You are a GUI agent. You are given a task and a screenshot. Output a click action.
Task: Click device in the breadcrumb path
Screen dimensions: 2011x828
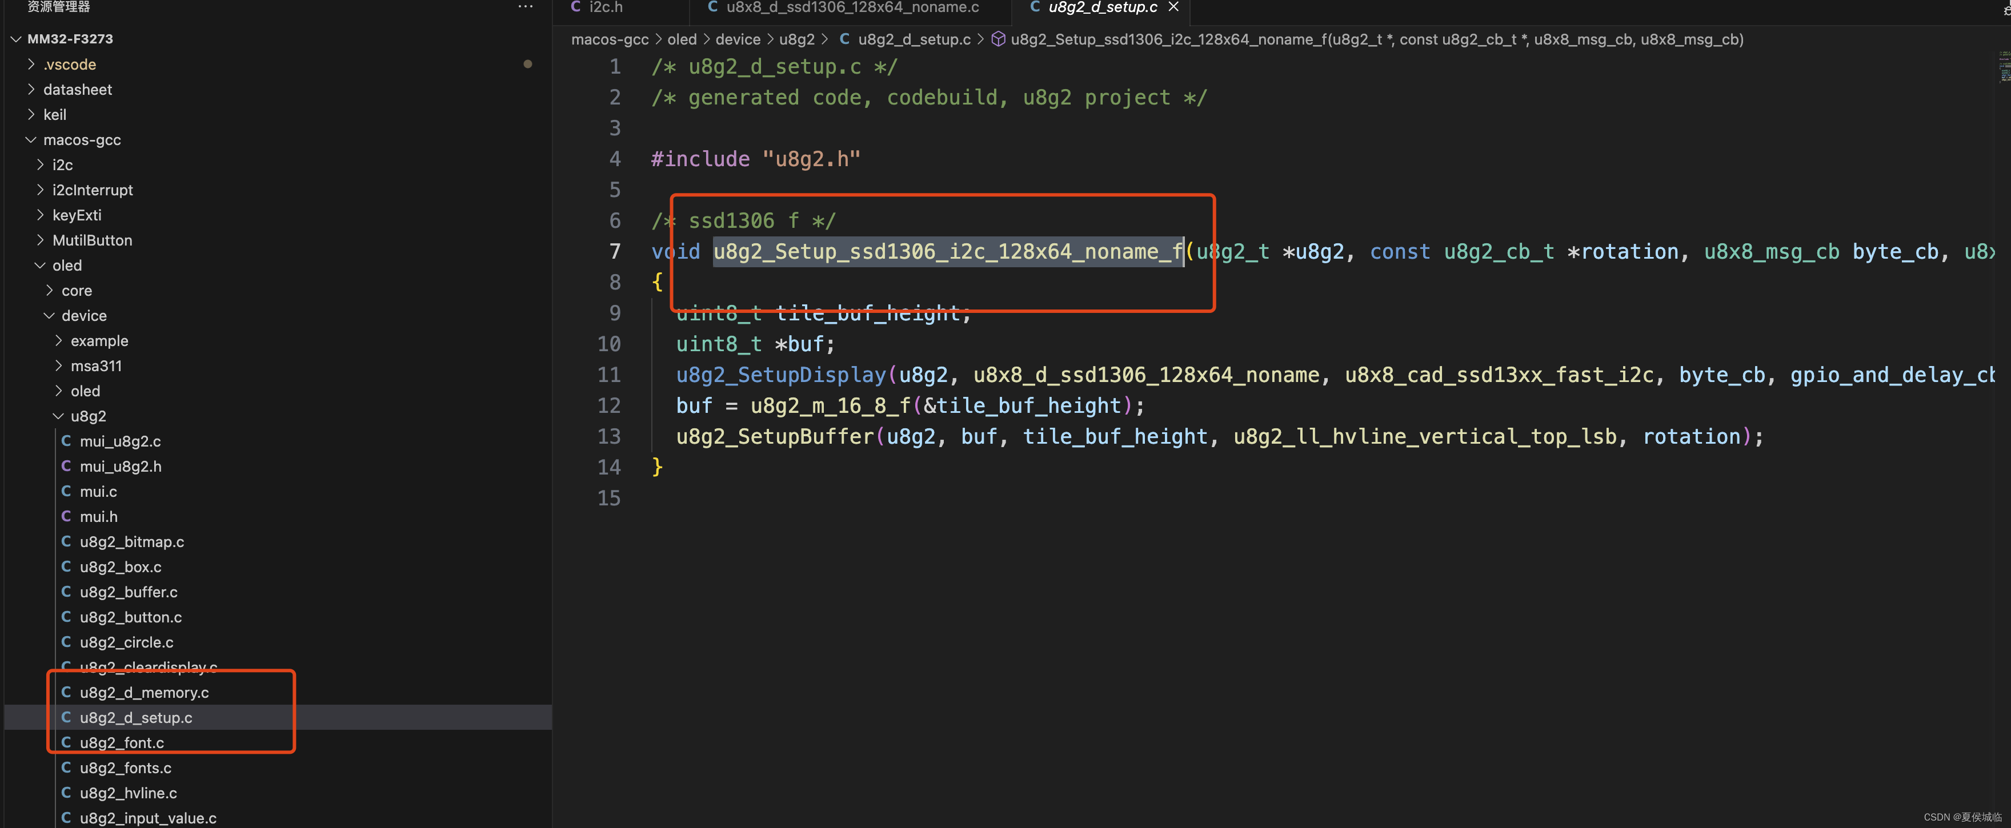tap(737, 39)
